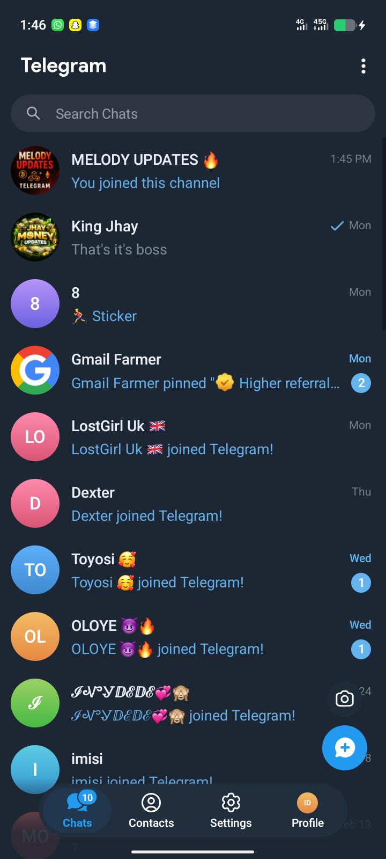Tap the purple 8 avatar icon
Screen dimensions: 386x859
(35, 304)
